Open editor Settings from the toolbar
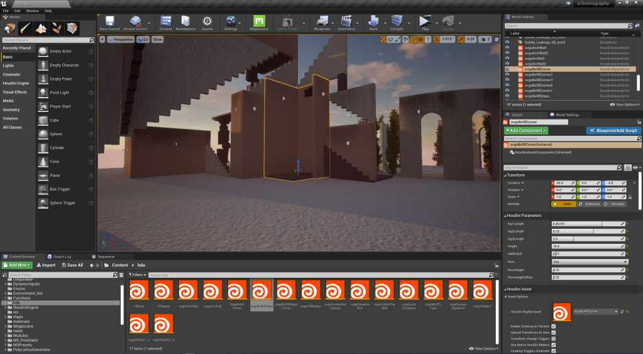This screenshot has width=643, height=354. (231, 21)
